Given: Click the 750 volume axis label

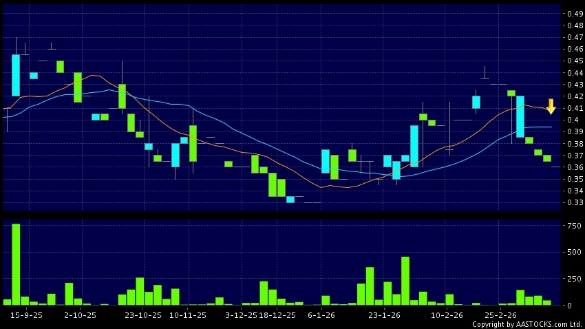Looking at the screenshot, I should click(571, 225).
